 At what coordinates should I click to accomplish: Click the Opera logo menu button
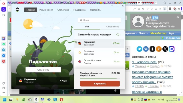point(4,4)
